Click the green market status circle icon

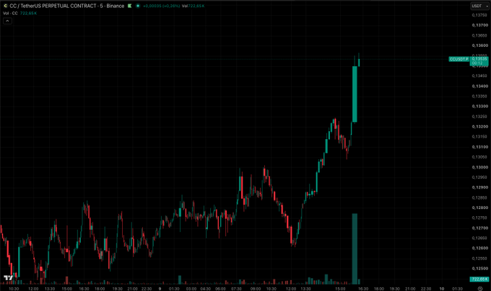138,6
